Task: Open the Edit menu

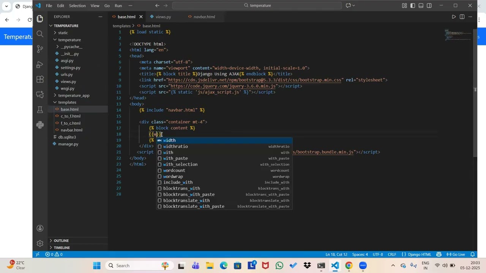Action: 61,6
